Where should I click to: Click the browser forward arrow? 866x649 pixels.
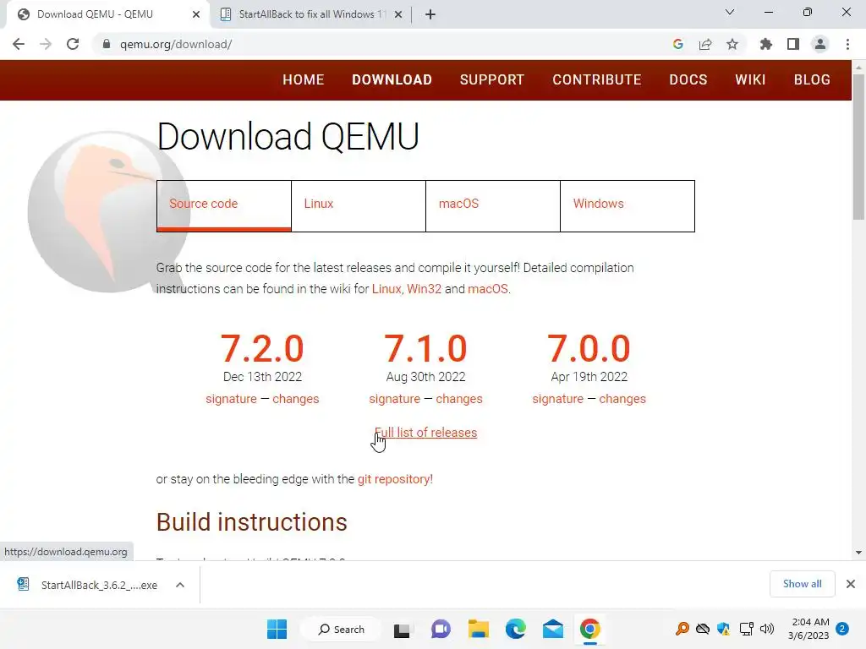pos(46,44)
